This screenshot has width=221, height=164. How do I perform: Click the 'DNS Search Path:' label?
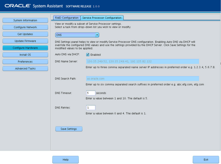coord(65,79)
